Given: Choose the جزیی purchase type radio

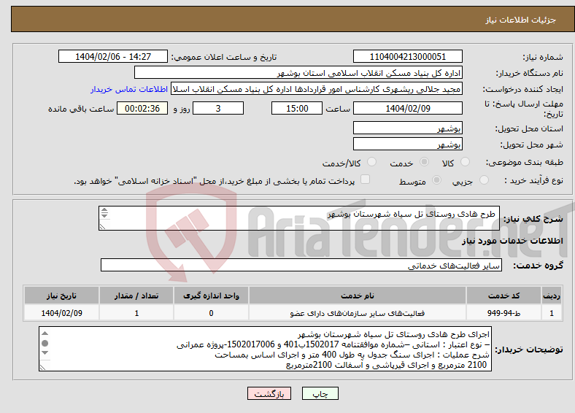Looking at the screenshot, I should [x=484, y=180].
